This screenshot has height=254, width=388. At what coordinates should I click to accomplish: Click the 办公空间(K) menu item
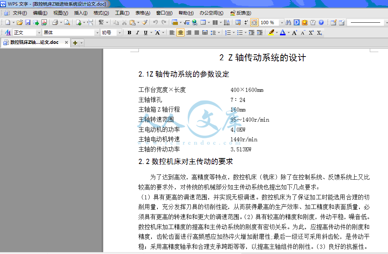coord(211,13)
